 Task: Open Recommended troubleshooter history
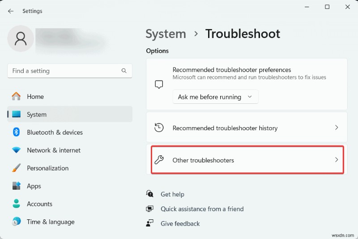247,128
